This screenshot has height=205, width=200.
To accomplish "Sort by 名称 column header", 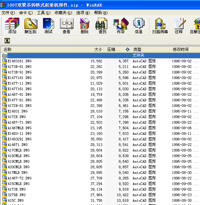I will (39, 50).
